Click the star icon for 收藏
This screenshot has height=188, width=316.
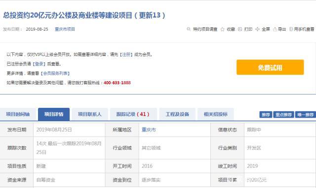[x=223, y=29]
